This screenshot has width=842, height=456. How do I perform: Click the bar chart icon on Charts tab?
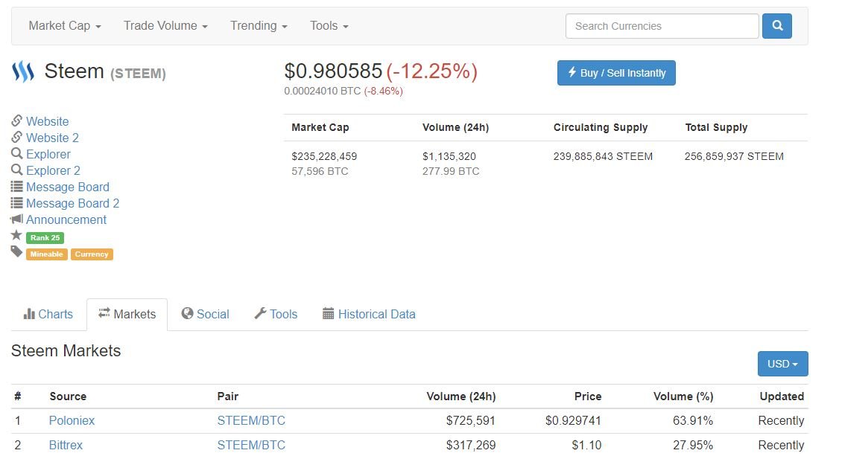coord(29,314)
